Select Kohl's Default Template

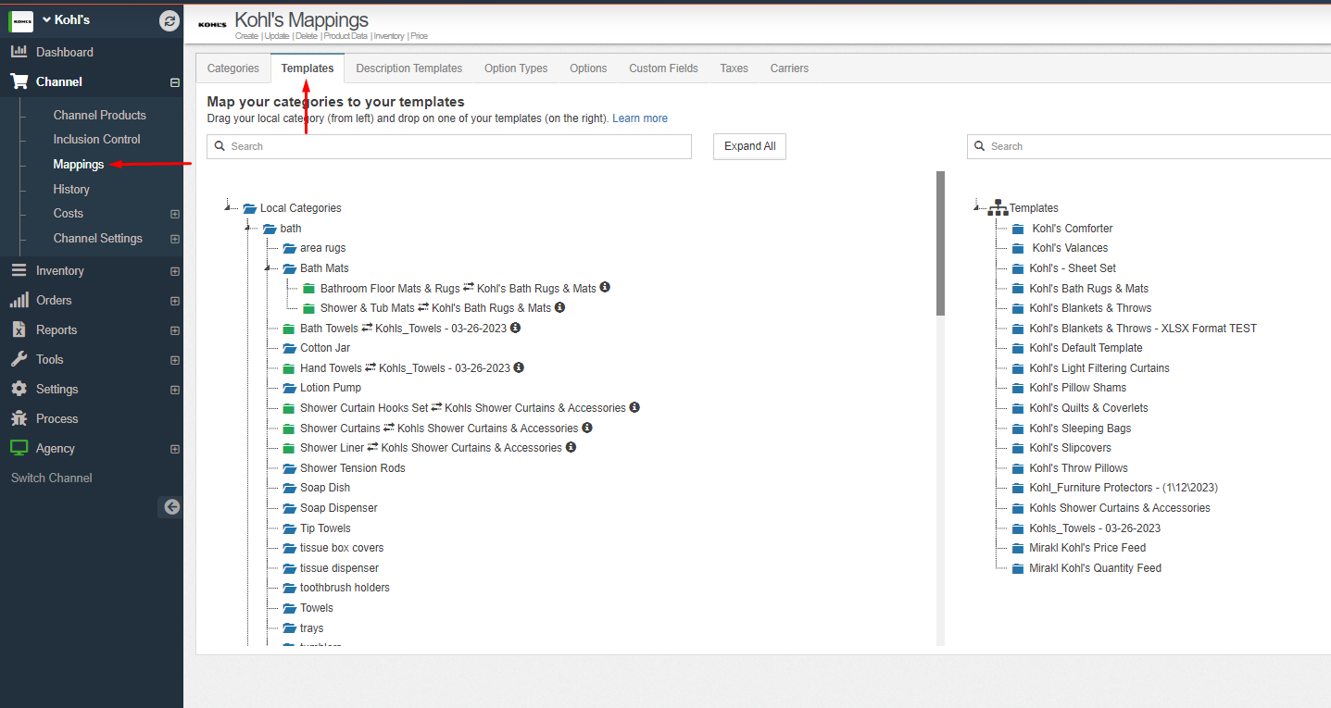click(1086, 348)
